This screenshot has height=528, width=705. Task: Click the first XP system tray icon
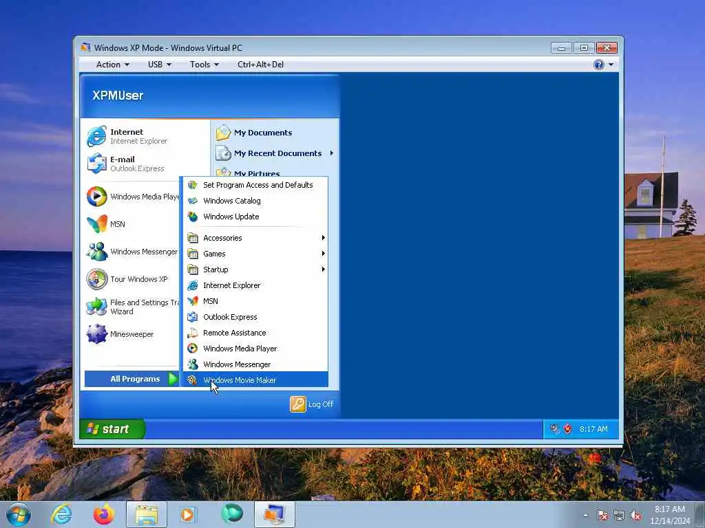click(554, 429)
